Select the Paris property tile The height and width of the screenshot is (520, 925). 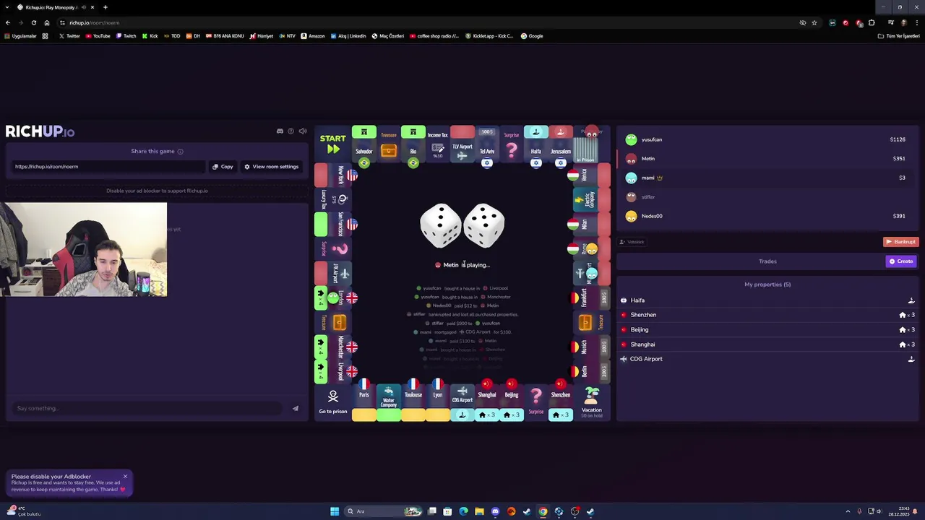364,402
